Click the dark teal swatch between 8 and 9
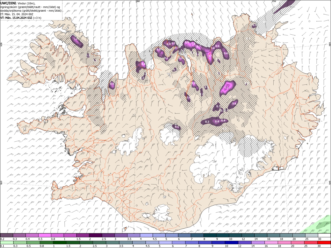The width and height of the screenshot is (331, 248). point(210,235)
